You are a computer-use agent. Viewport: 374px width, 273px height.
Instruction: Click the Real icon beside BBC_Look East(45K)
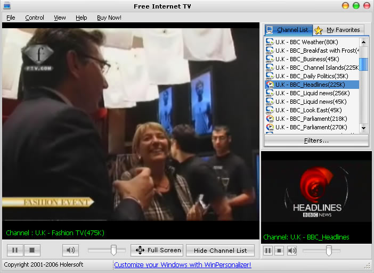(x=270, y=110)
